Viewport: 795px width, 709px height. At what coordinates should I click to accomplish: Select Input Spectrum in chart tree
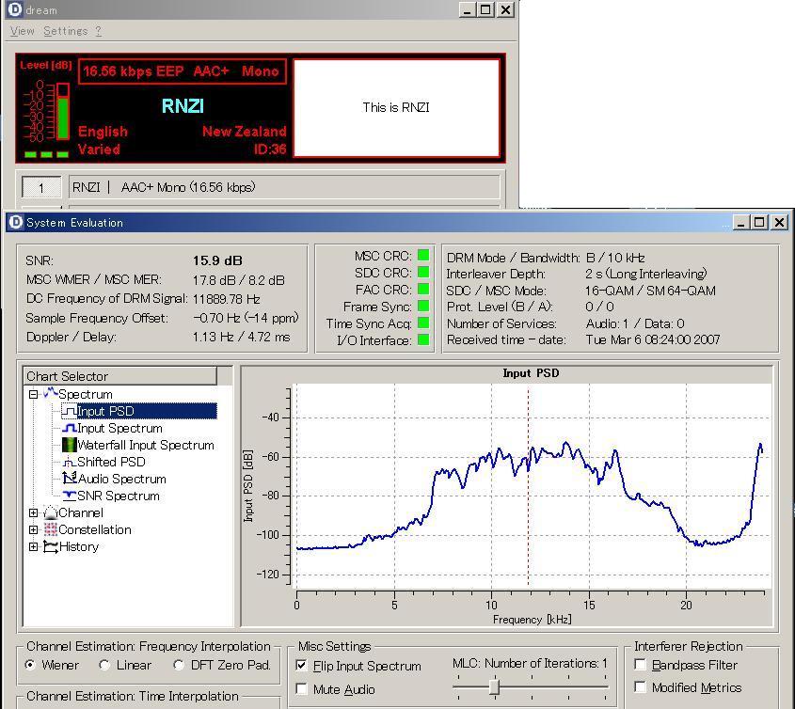coord(119,428)
